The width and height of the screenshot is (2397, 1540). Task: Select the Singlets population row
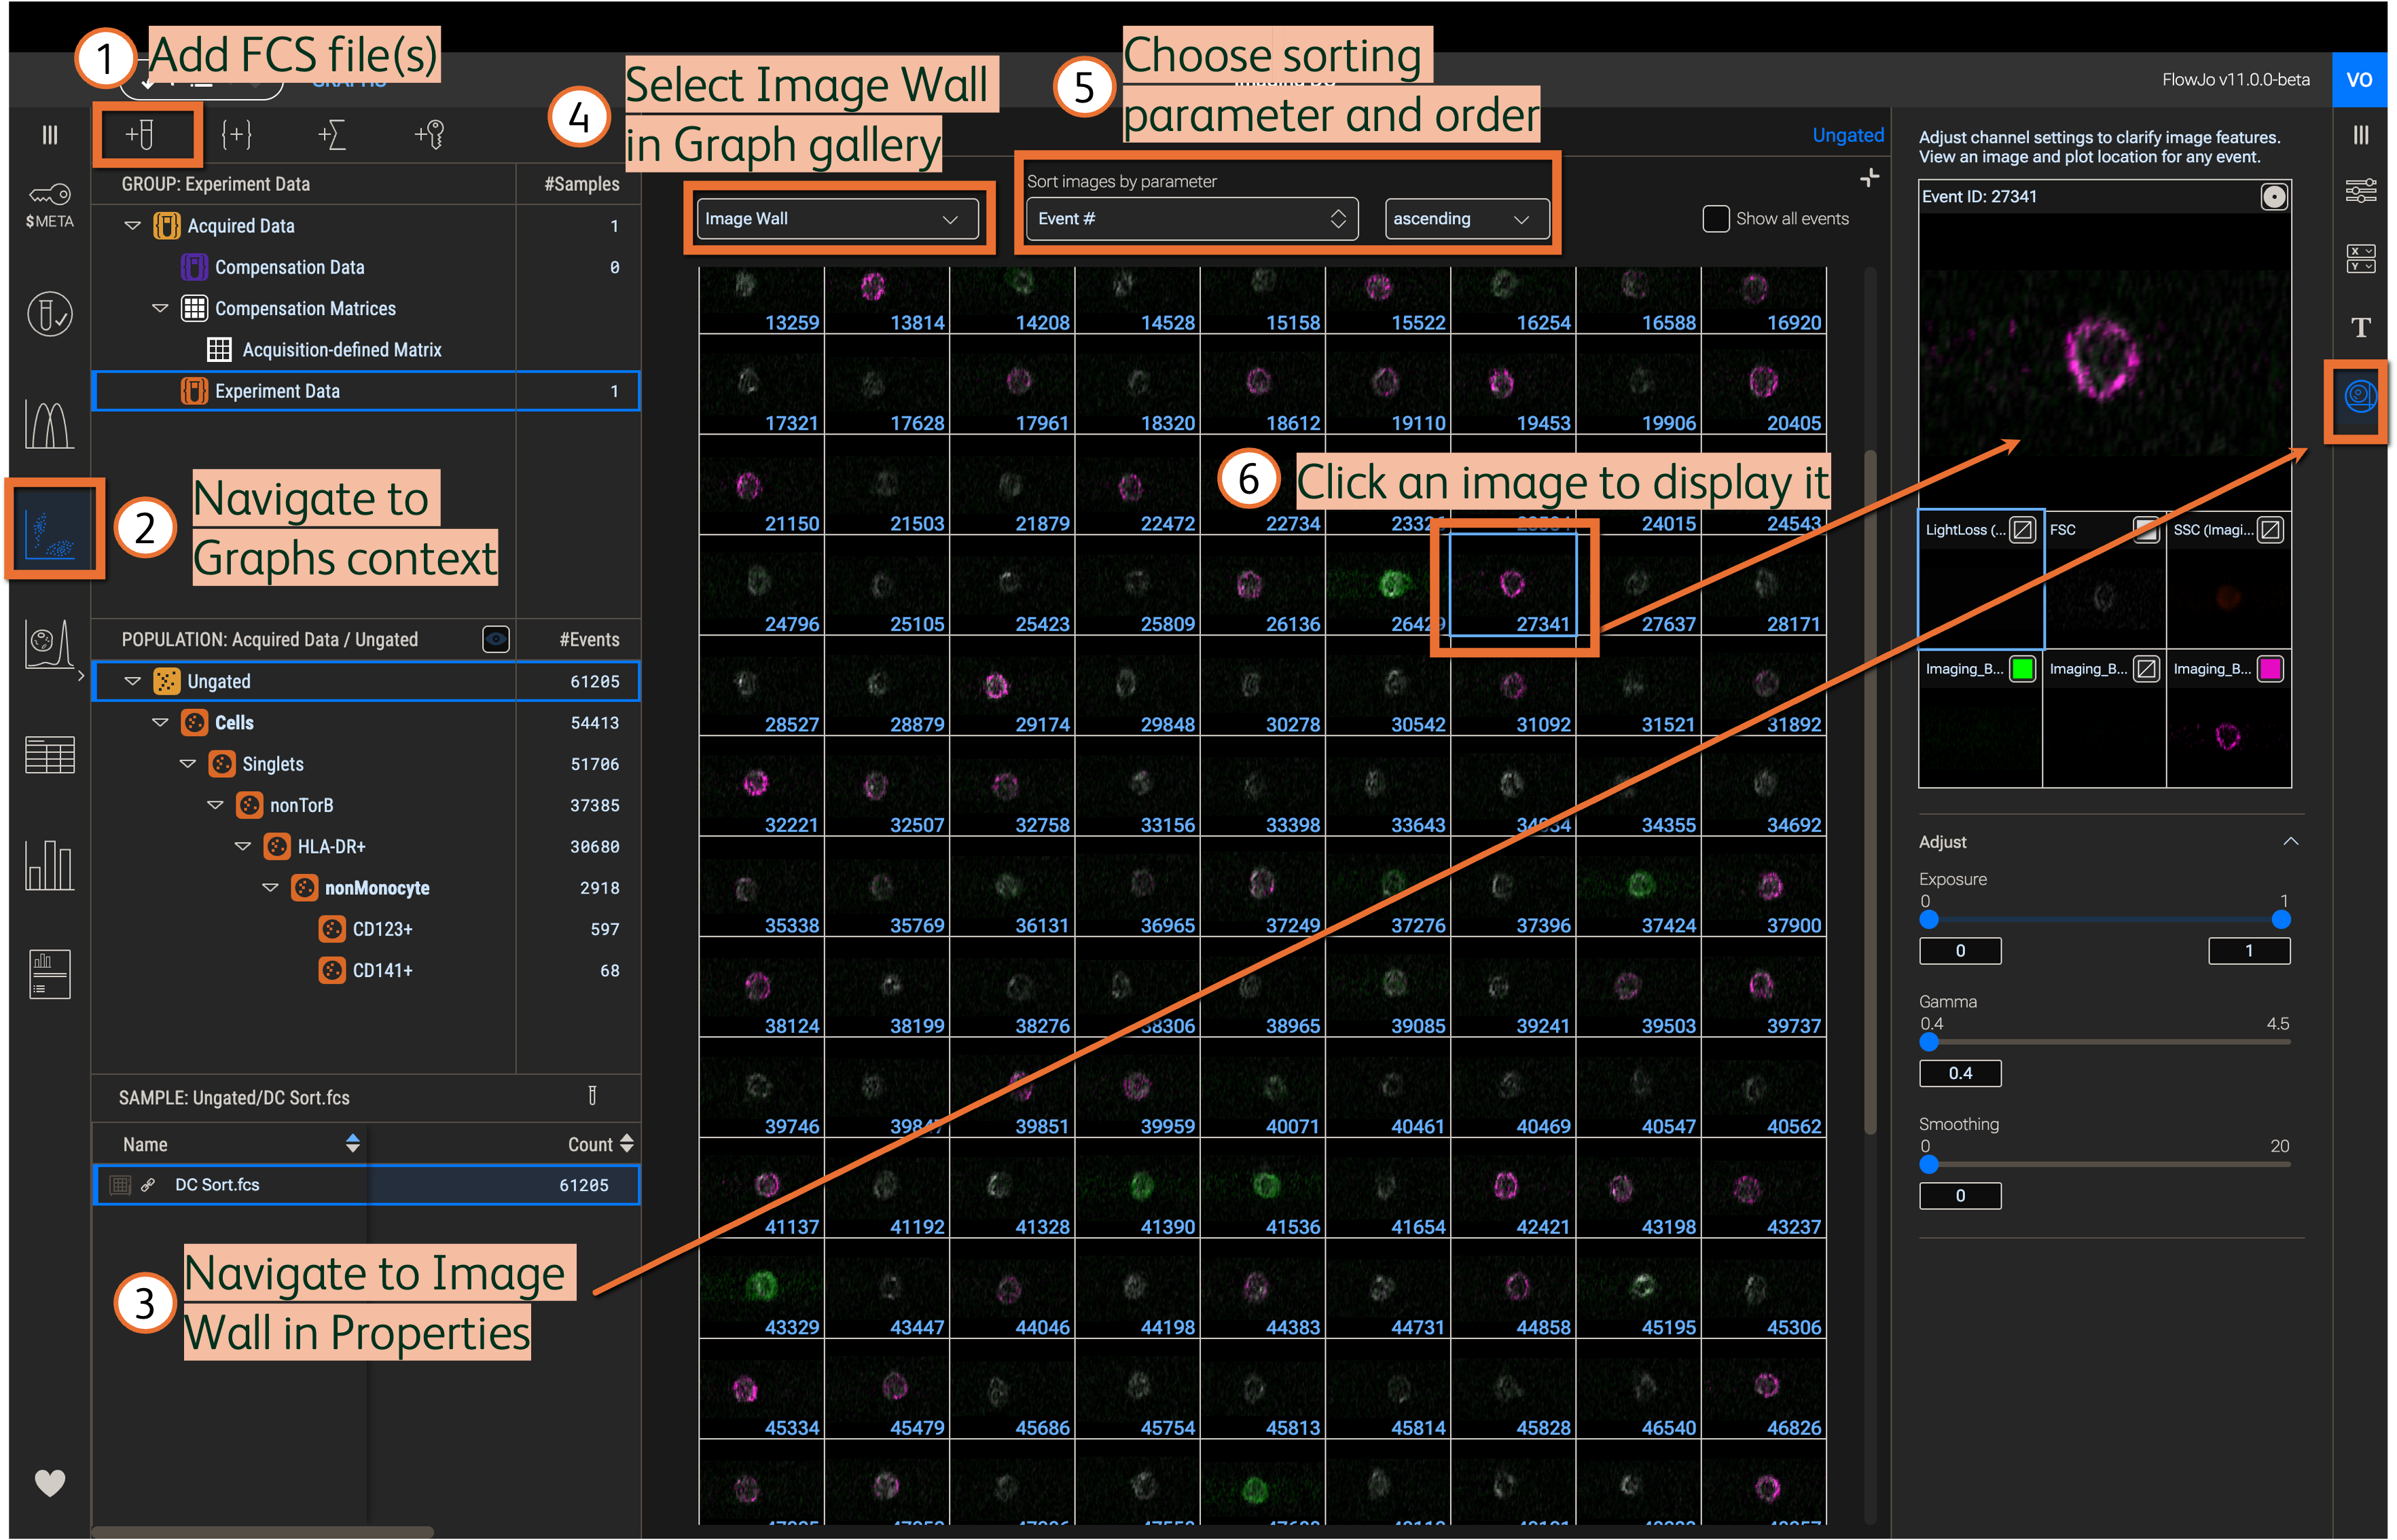point(272,764)
